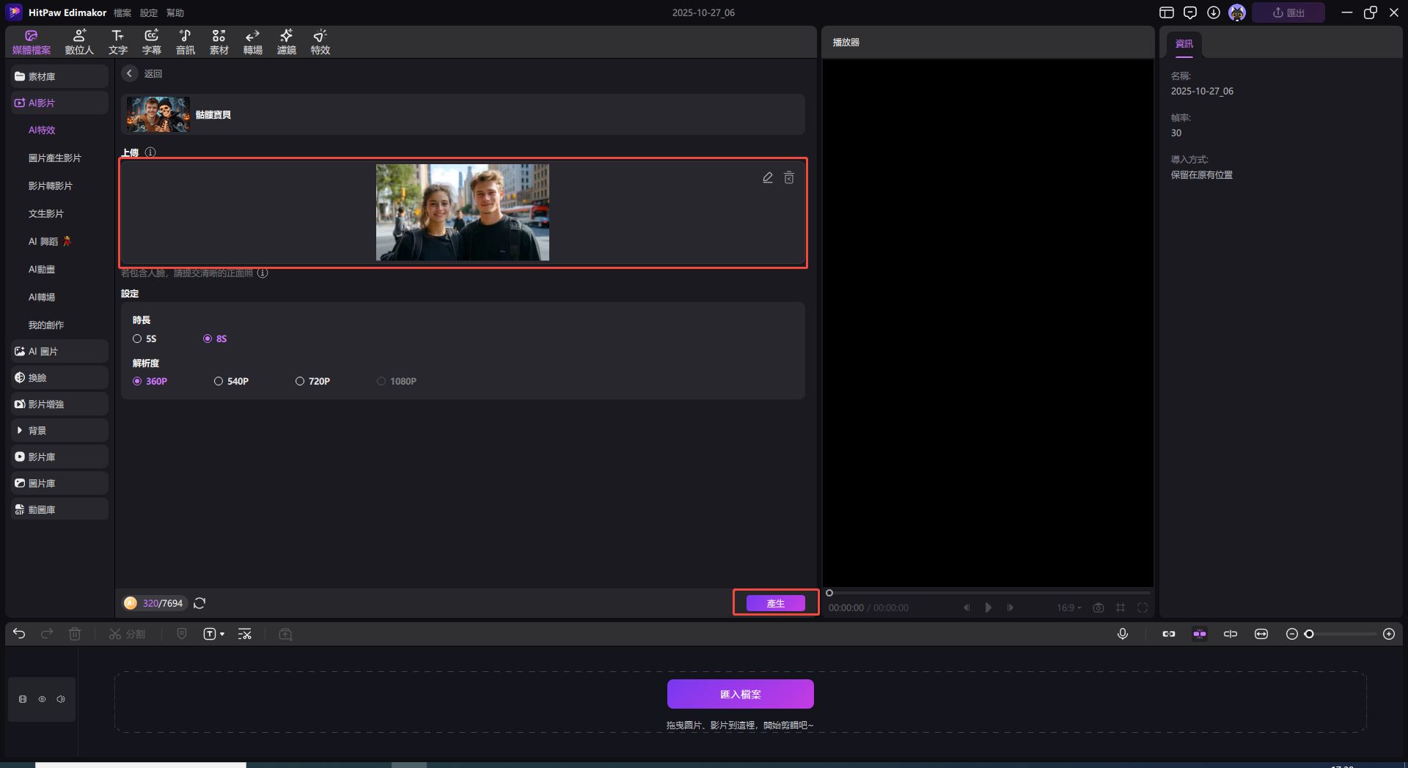
Task: Take a snapshot of the player
Action: [1098, 608]
